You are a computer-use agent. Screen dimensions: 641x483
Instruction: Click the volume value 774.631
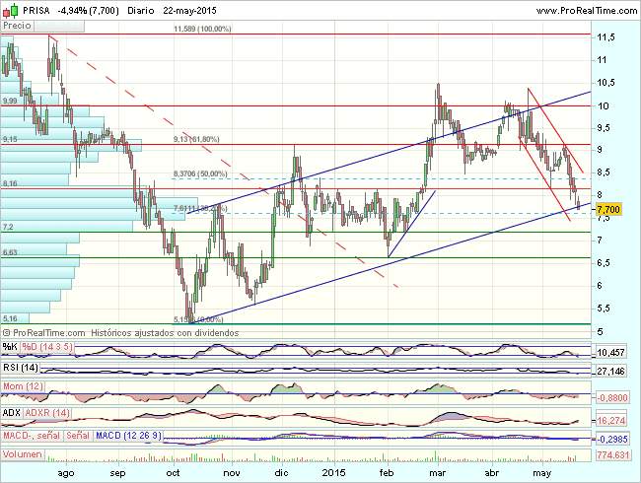[x=612, y=454]
